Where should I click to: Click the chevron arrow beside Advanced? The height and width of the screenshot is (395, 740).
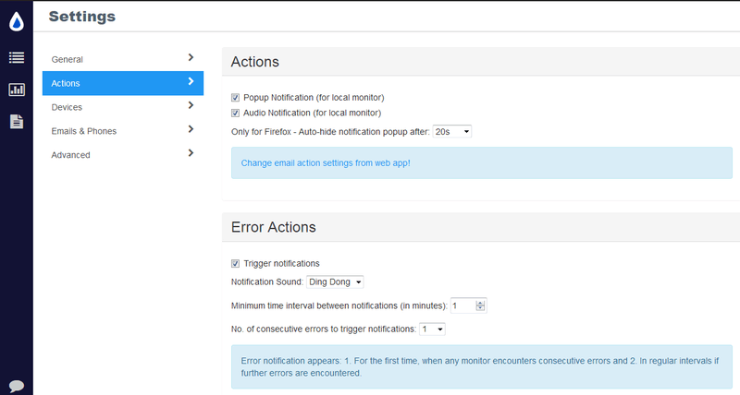(x=191, y=153)
